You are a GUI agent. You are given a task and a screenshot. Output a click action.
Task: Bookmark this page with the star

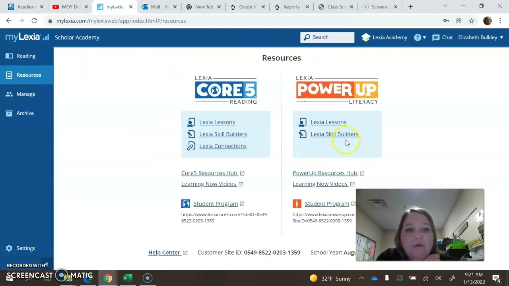[472, 21]
